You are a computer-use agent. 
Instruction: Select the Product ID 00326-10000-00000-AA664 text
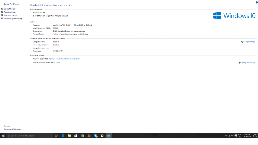pyautogui.click(x=46, y=63)
